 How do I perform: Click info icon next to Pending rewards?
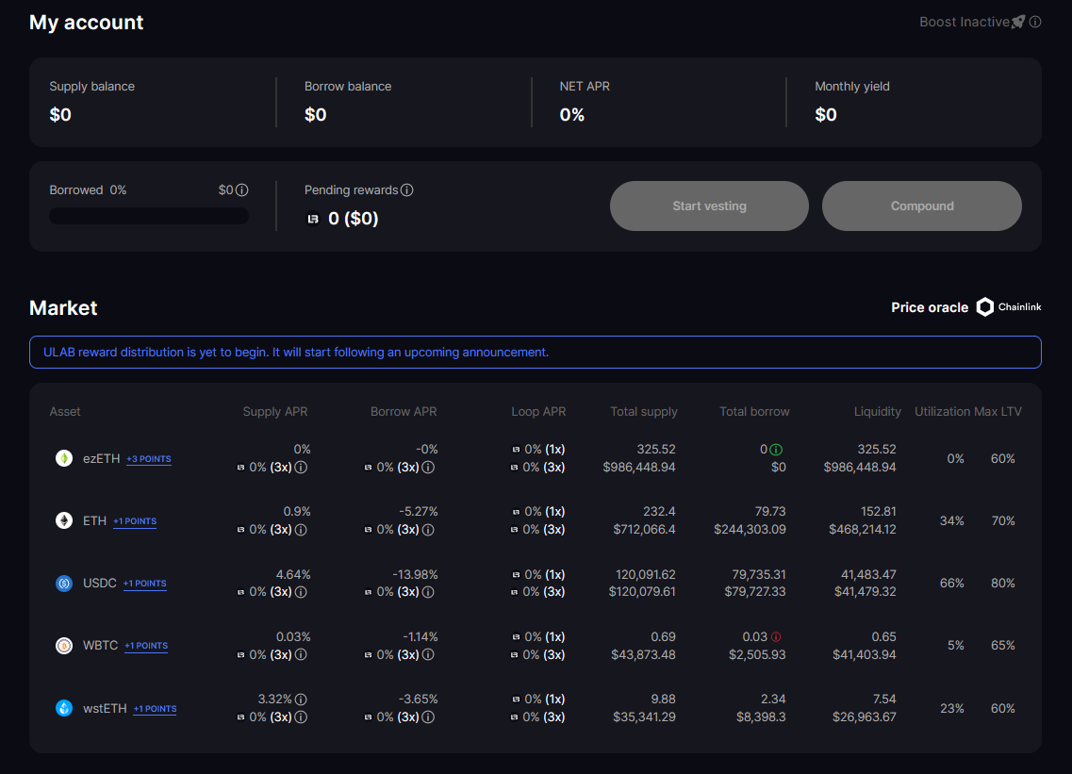406,190
